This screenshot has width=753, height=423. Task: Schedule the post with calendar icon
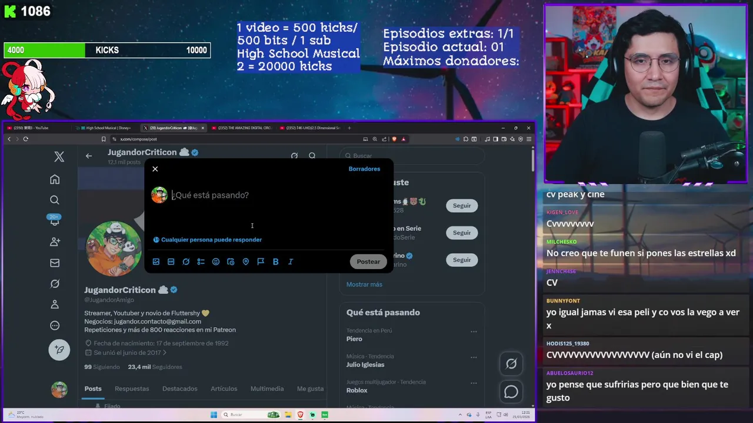(231, 261)
